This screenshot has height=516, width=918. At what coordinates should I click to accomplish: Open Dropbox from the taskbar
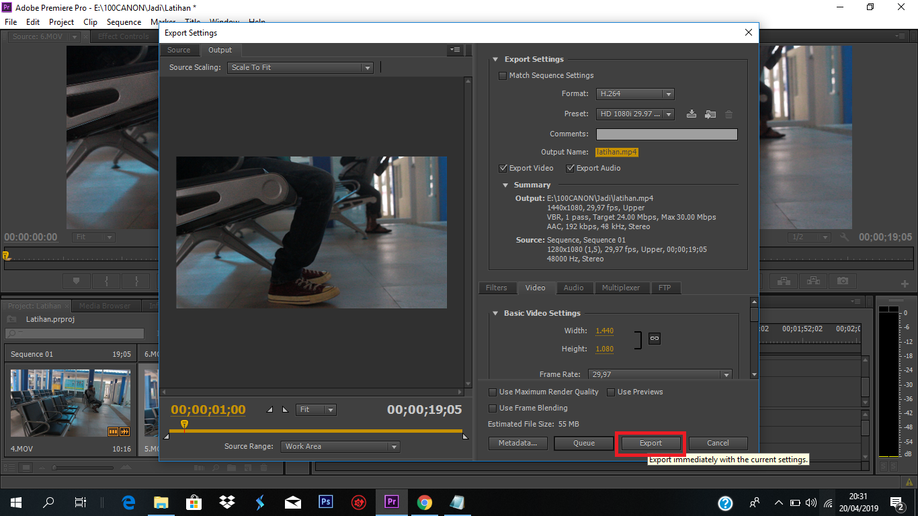point(227,502)
